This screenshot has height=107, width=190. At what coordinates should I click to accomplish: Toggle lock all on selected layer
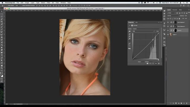(179, 18)
